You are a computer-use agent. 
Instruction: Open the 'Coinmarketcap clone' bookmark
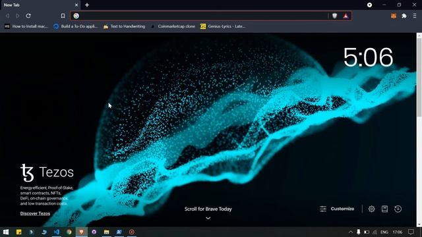(173, 26)
